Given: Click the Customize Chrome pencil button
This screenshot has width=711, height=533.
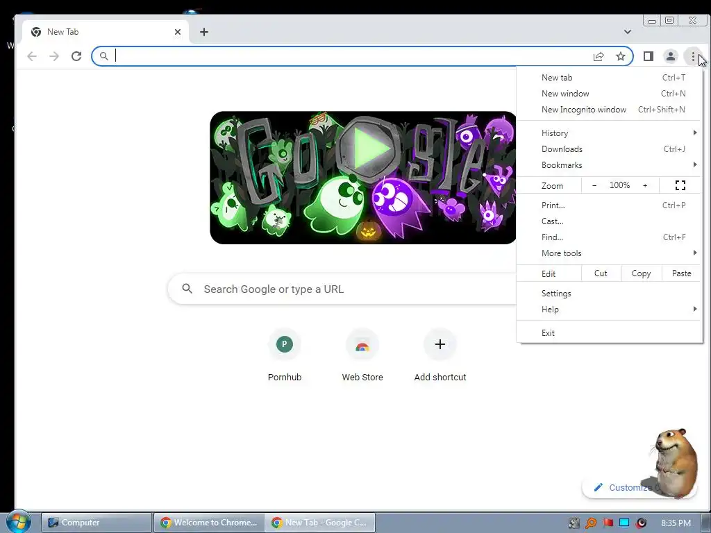Looking at the screenshot, I should point(639,487).
